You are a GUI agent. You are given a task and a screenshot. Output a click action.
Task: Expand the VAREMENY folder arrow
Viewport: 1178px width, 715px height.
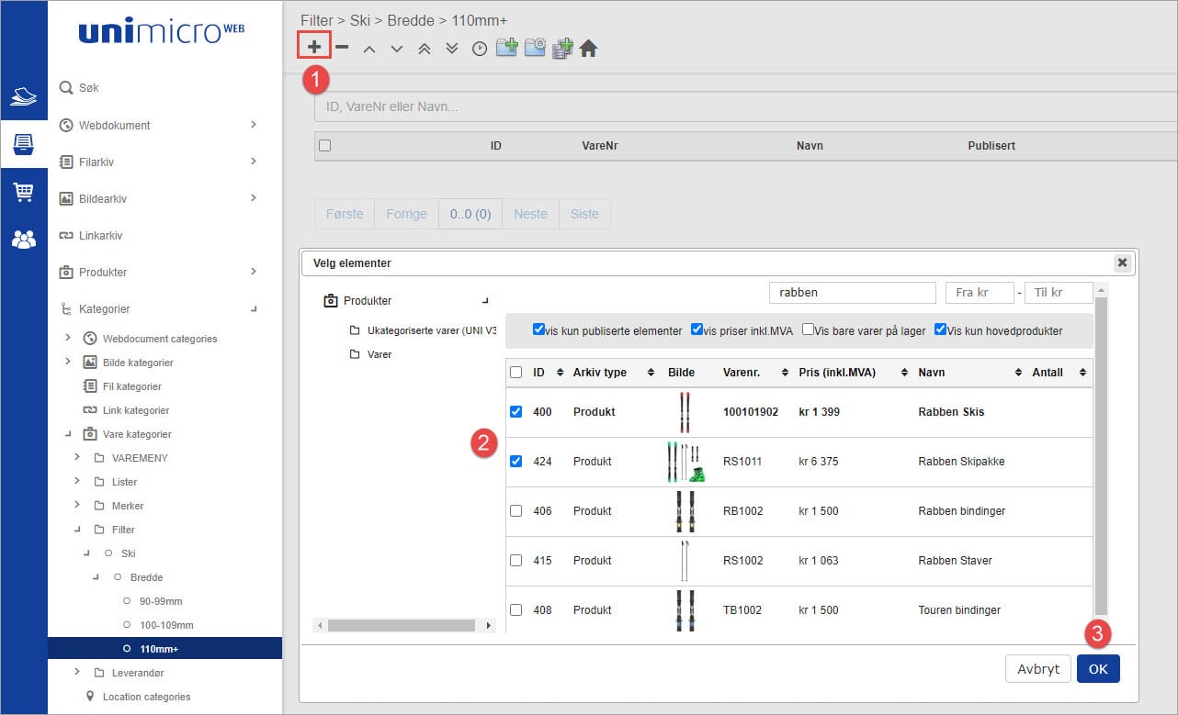tap(77, 457)
